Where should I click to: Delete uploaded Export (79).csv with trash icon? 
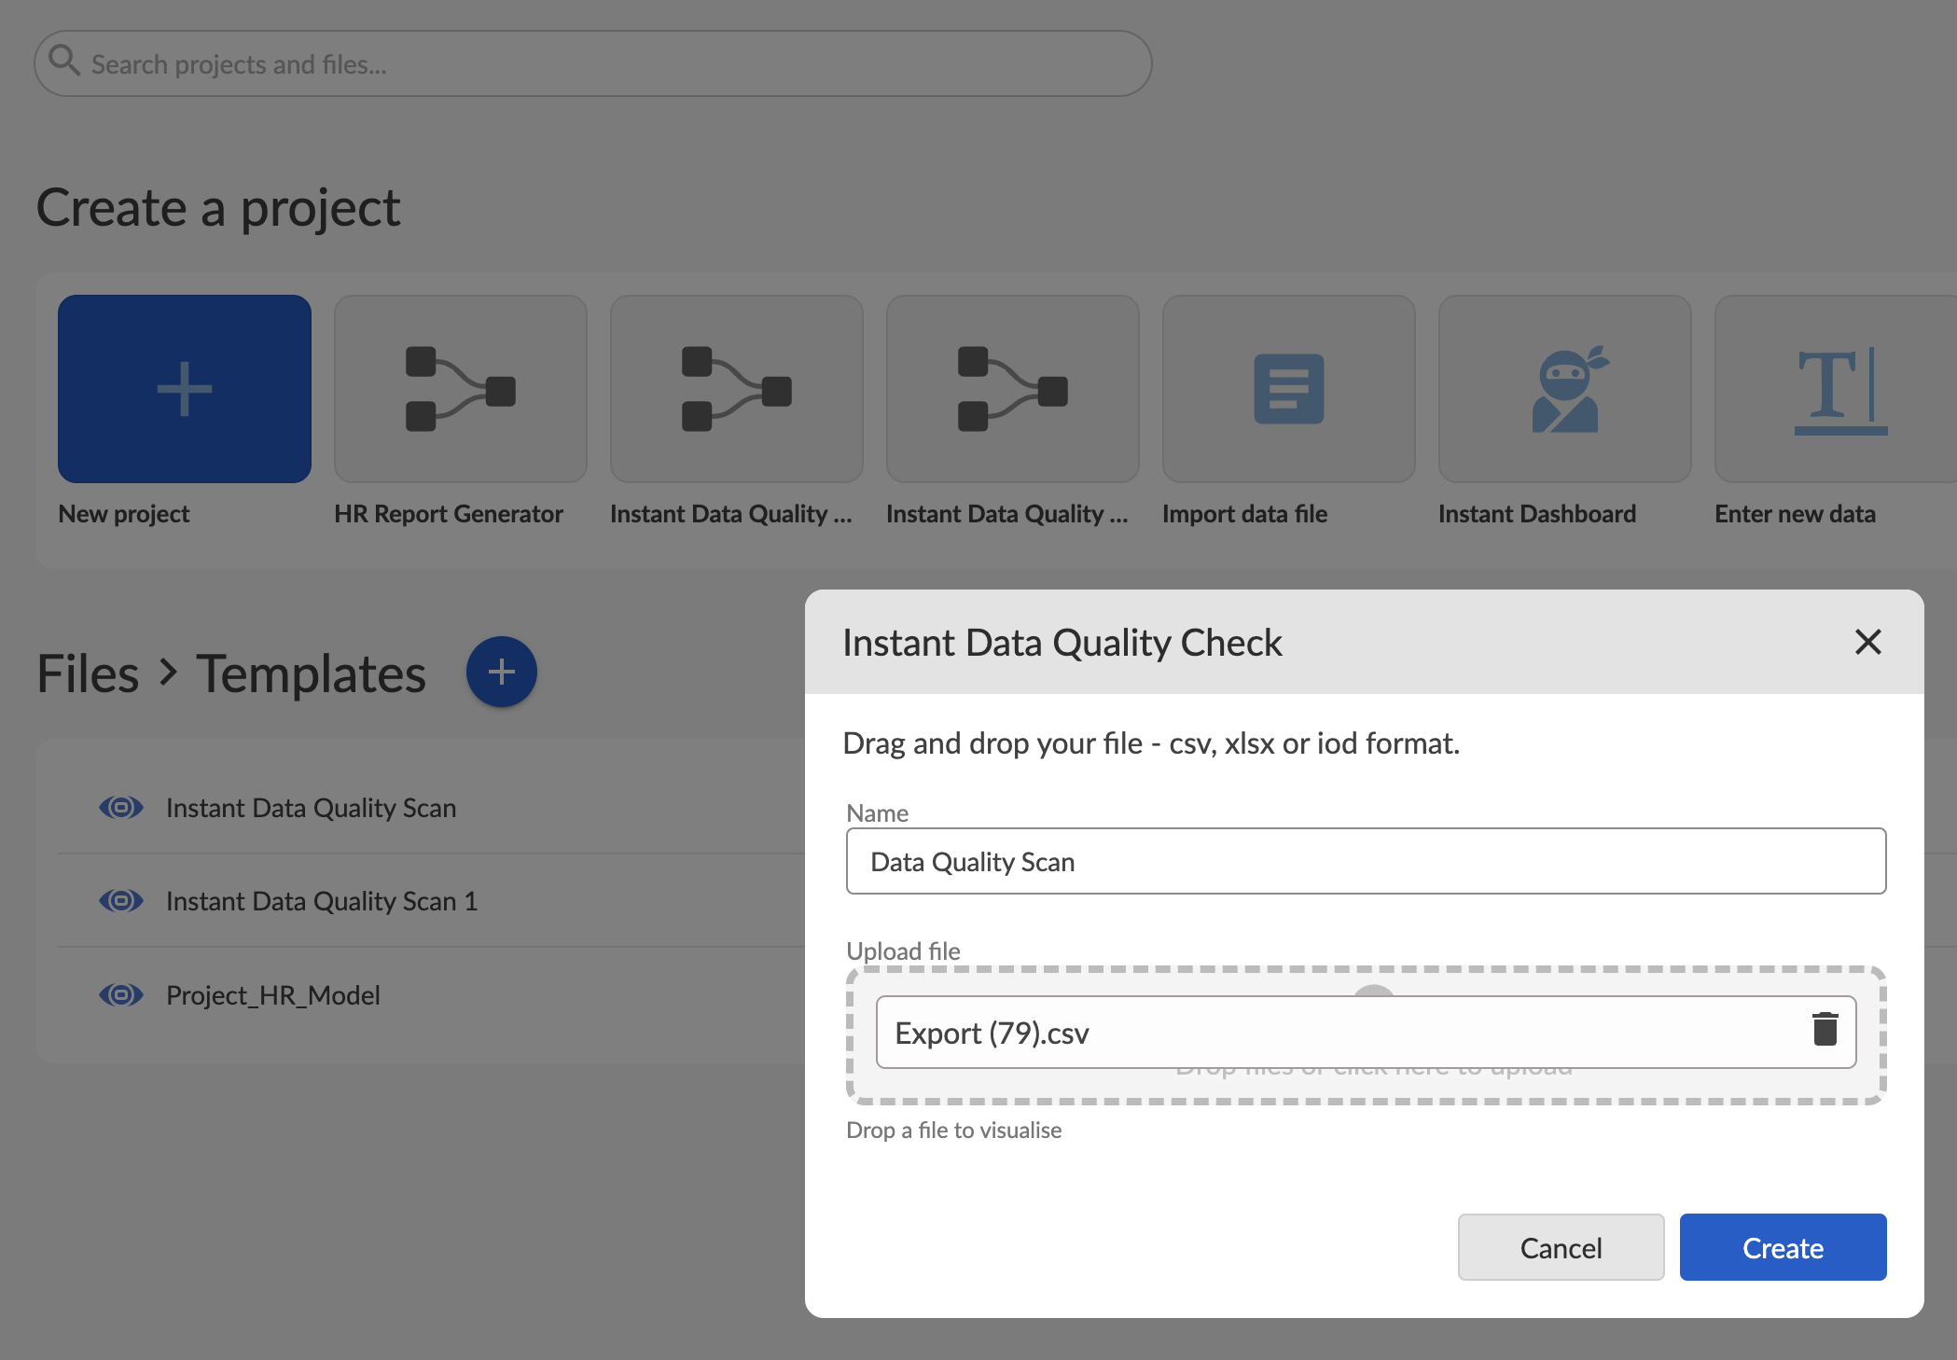tap(1825, 1029)
